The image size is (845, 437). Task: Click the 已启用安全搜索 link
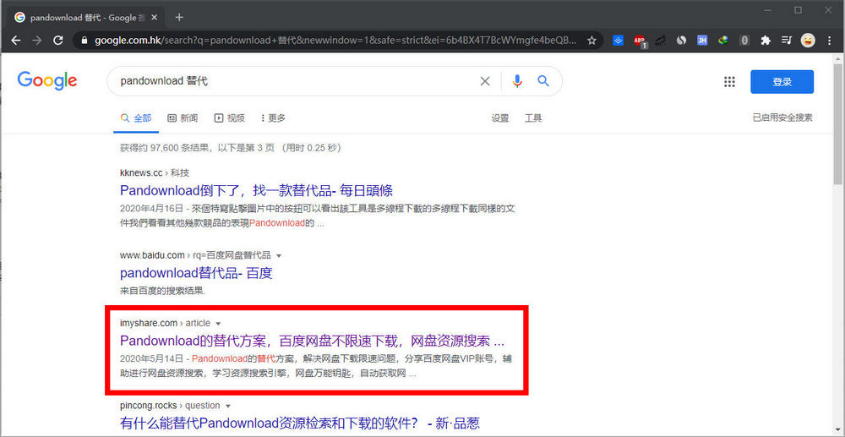pyautogui.click(x=782, y=117)
